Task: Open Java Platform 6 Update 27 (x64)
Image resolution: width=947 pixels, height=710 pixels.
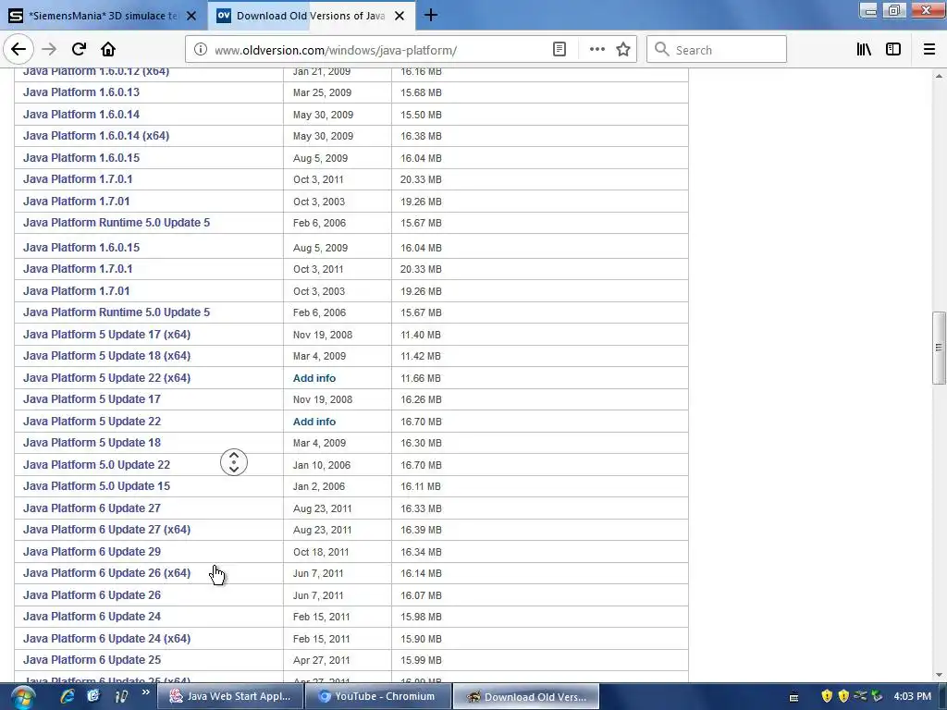Action: click(x=107, y=530)
